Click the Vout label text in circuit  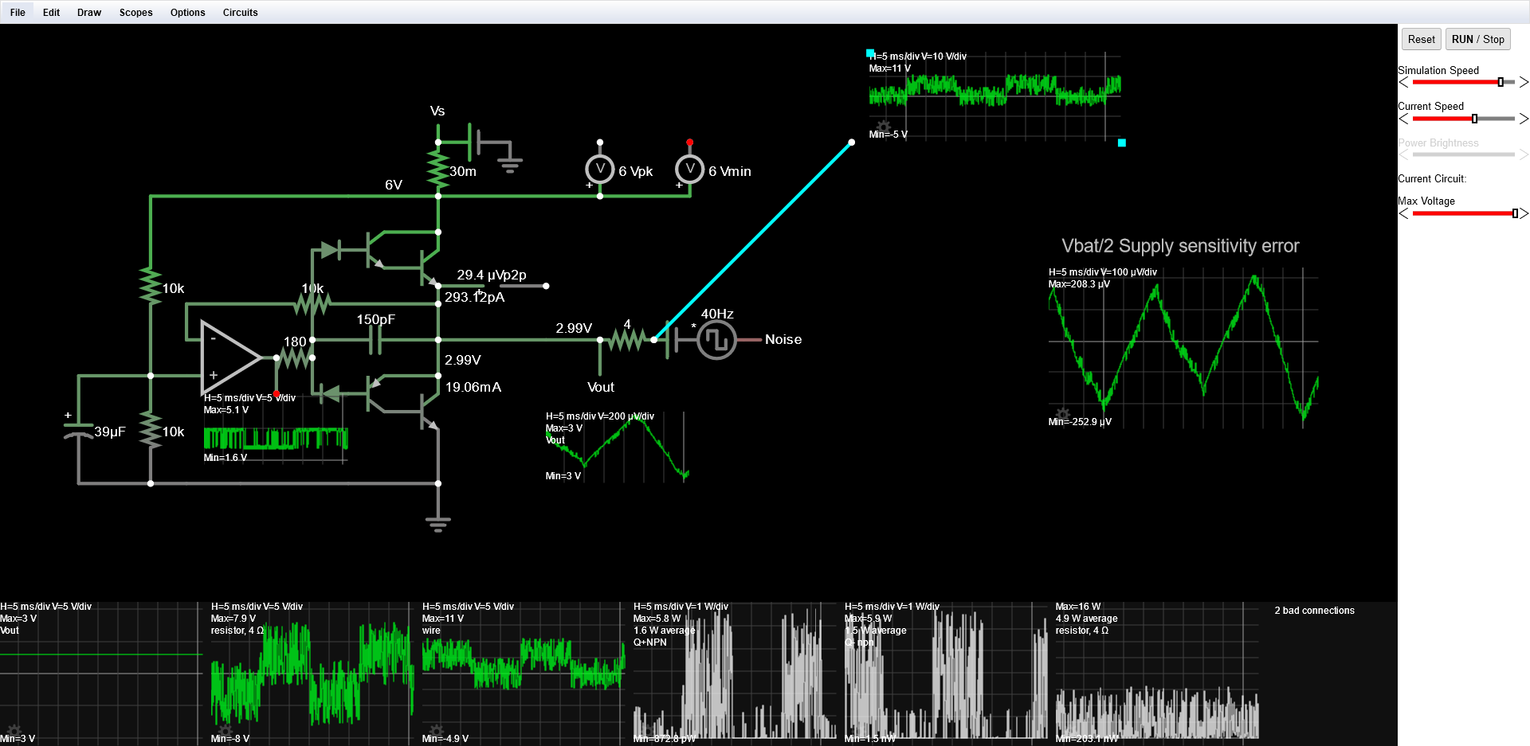[x=601, y=387]
